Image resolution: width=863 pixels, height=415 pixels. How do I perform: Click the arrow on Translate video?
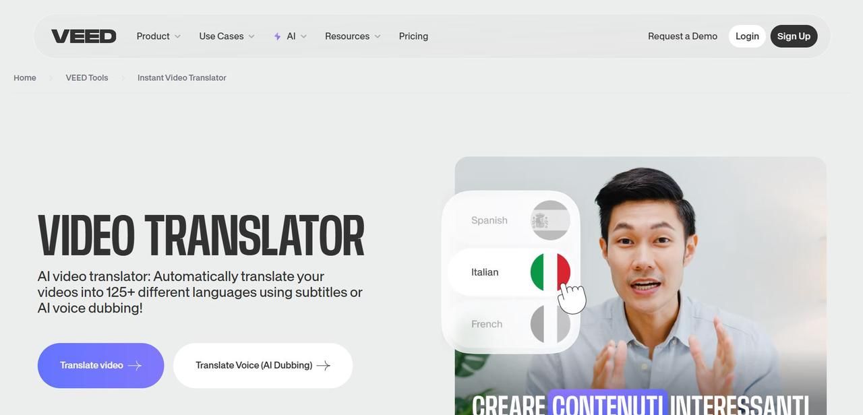pos(135,366)
